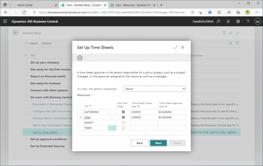The width and height of the screenshot is (263, 166).
Task: Close the Set Up Time Sheets dialog
Action: (183, 47)
